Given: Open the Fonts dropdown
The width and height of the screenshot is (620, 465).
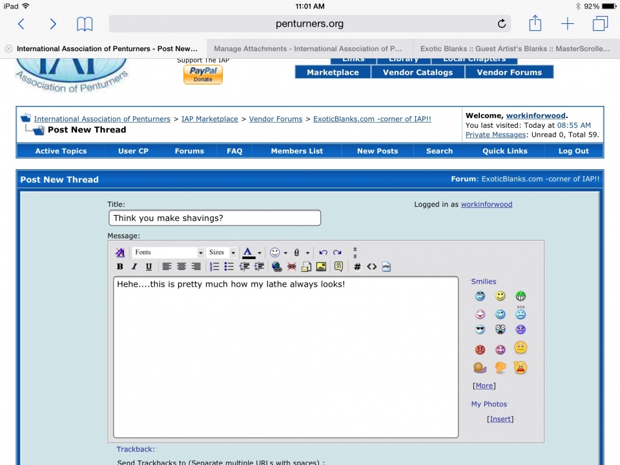Looking at the screenshot, I should [x=168, y=253].
